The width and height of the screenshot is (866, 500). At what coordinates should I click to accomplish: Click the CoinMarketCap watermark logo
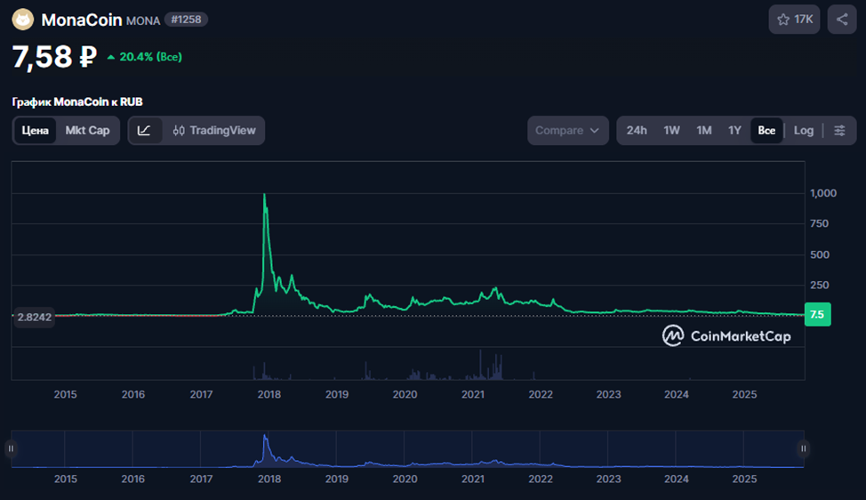[726, 335]
